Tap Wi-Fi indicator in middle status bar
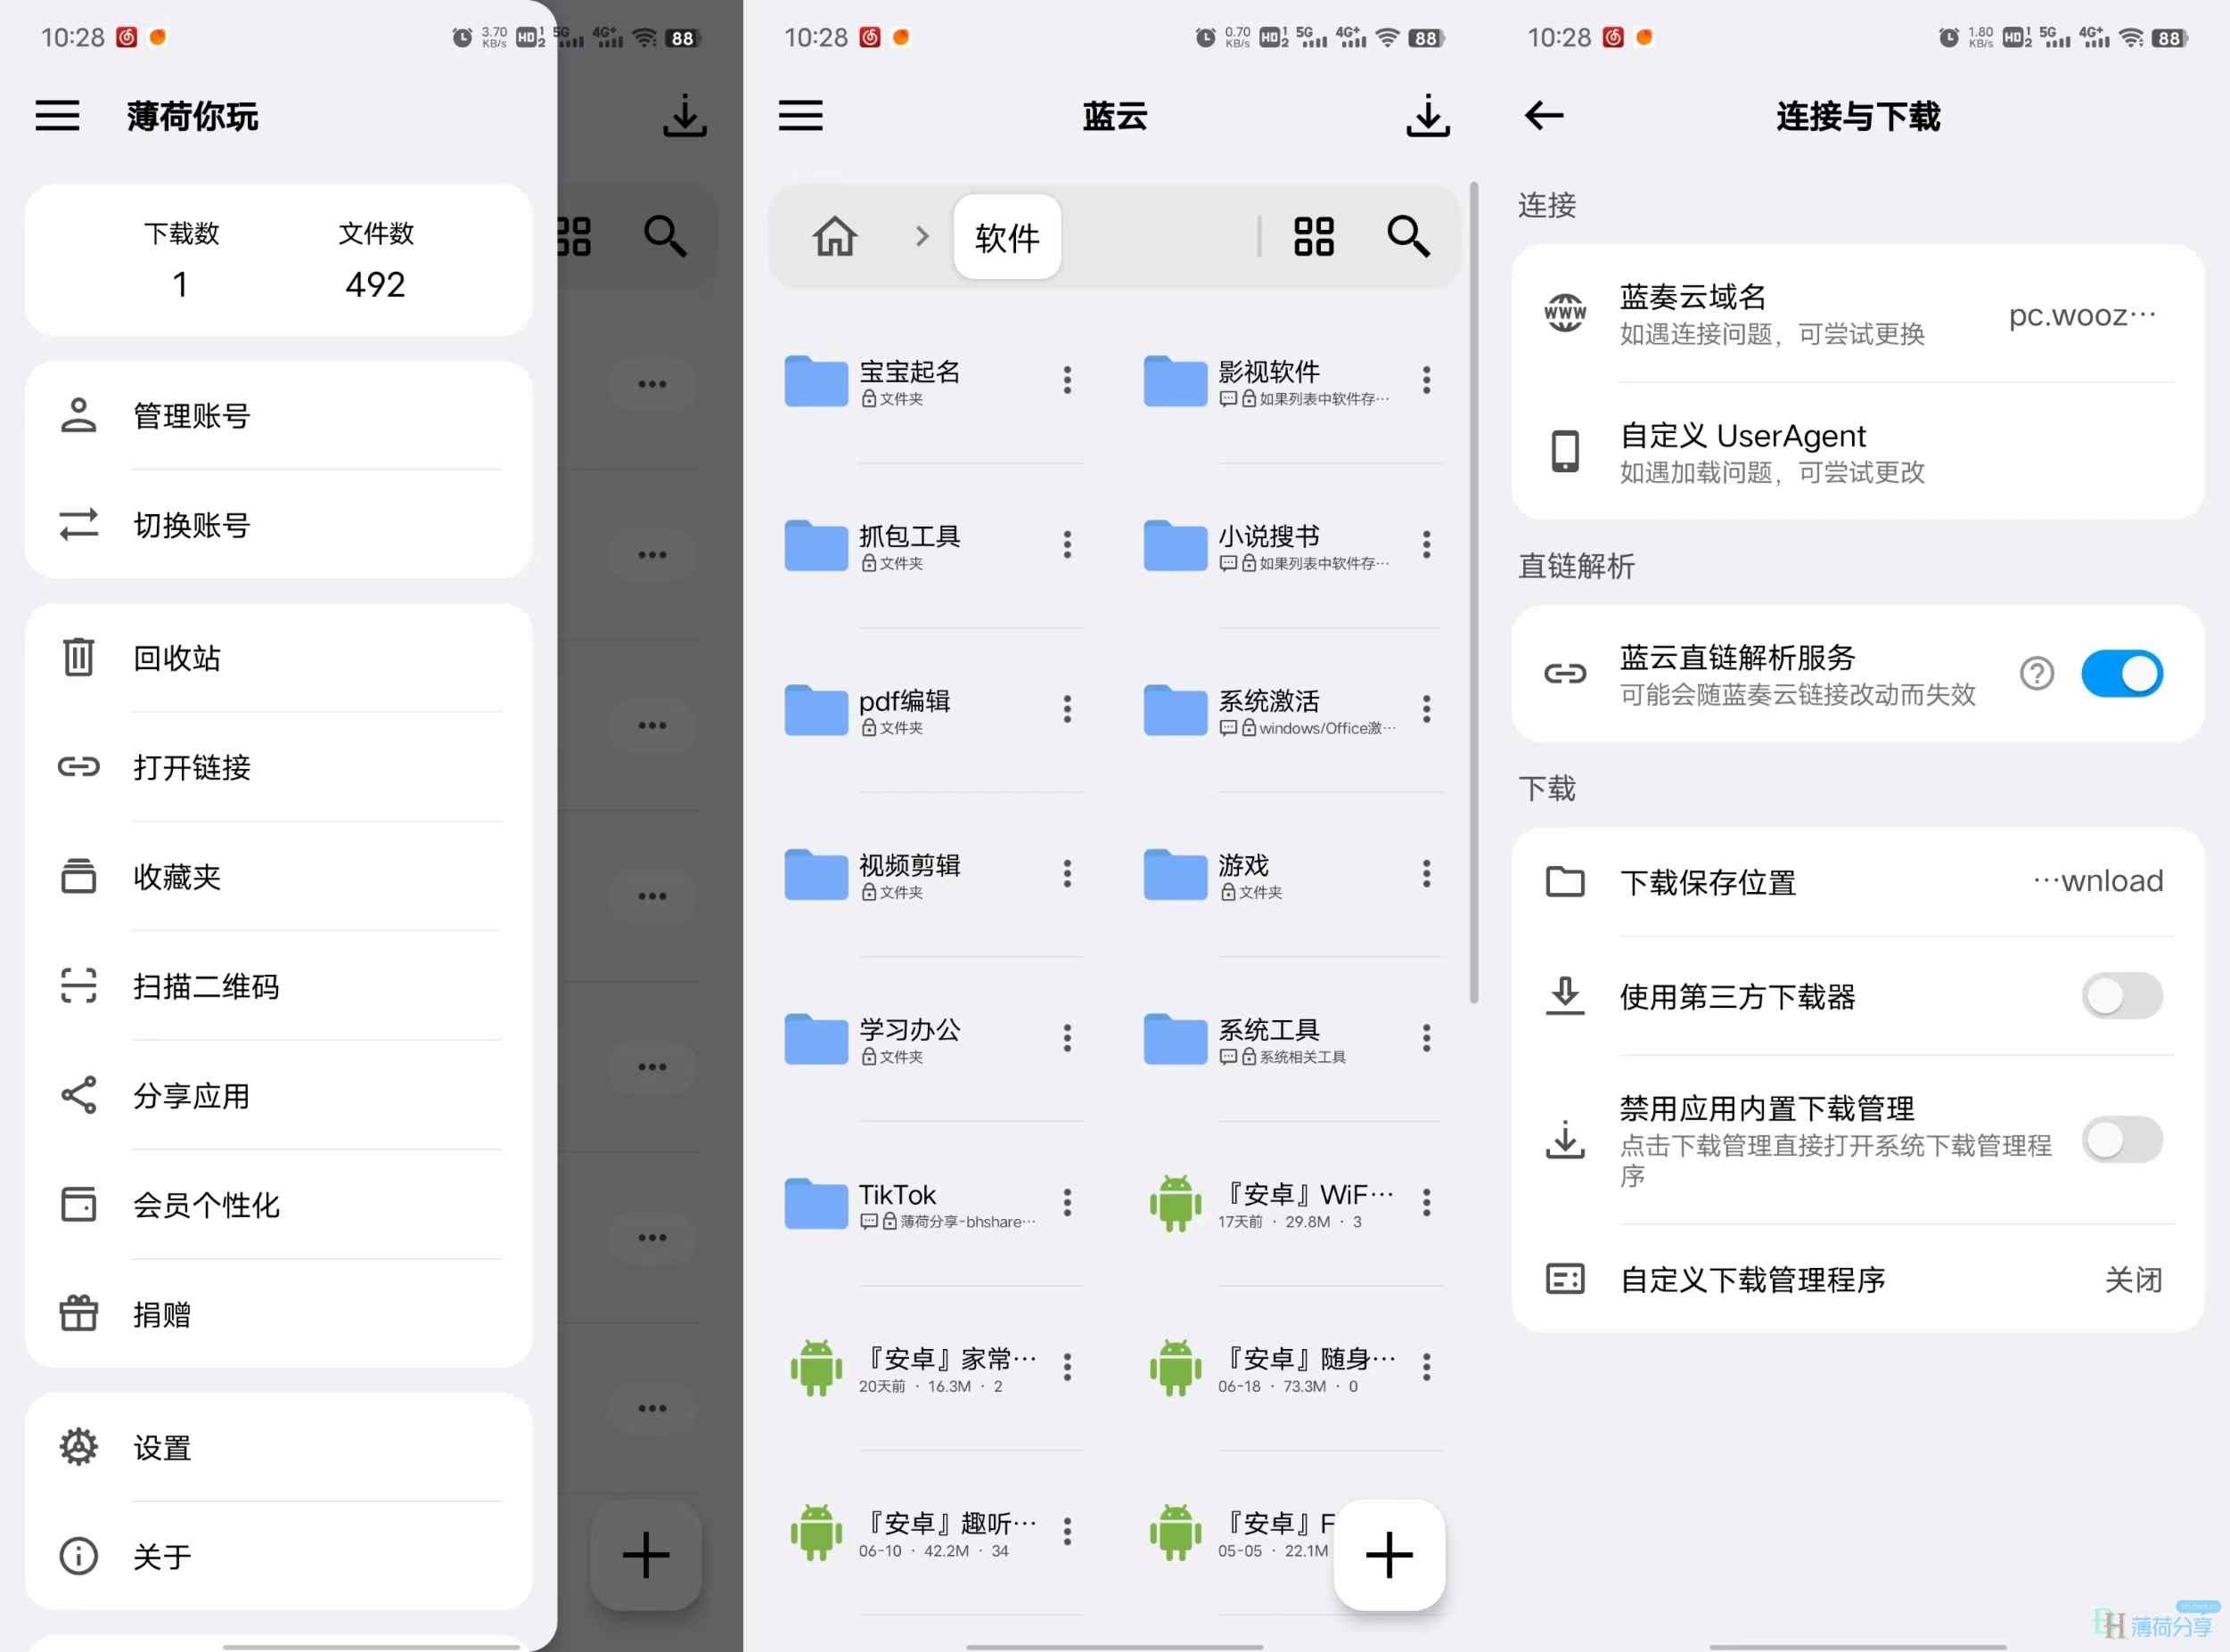 [x=1387, y=38]
